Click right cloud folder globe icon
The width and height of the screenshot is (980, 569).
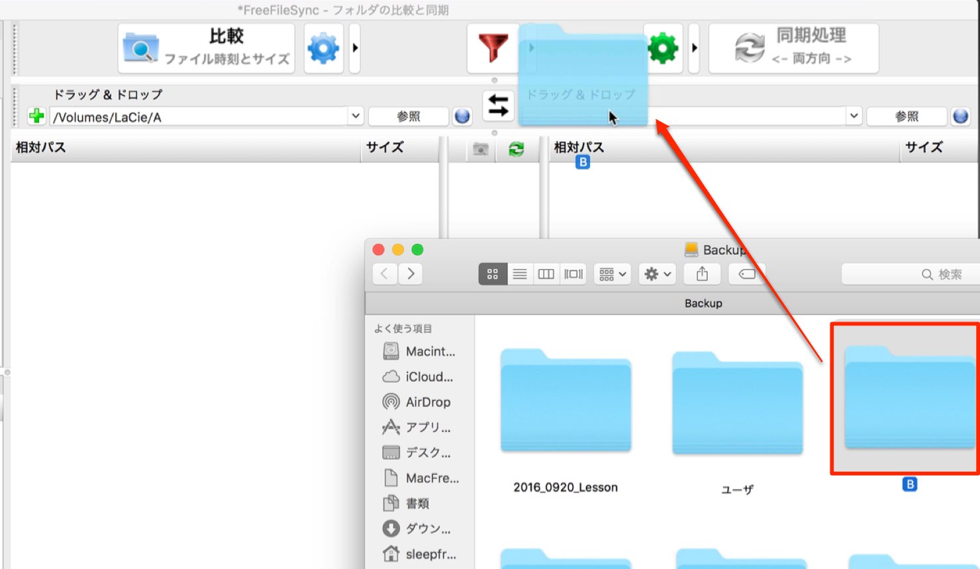click(x=960, y=116)
